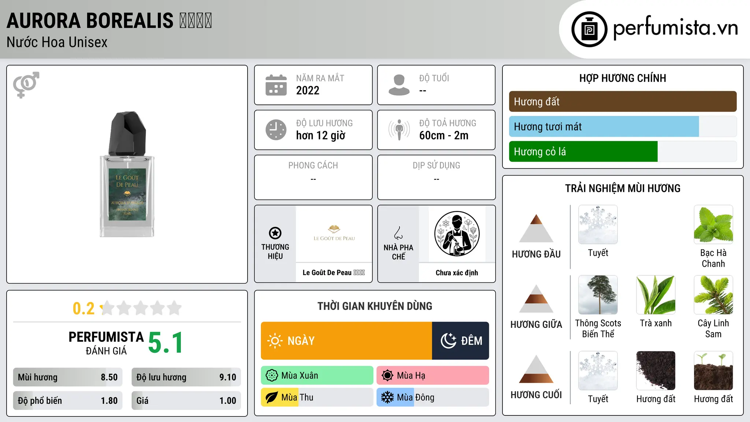Click the round perfumer illustration
The height and width of the screenshot is (422, 750).
[457, 234]
